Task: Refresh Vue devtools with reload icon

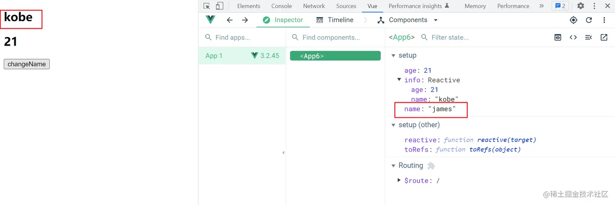Action: click(589, 20)
